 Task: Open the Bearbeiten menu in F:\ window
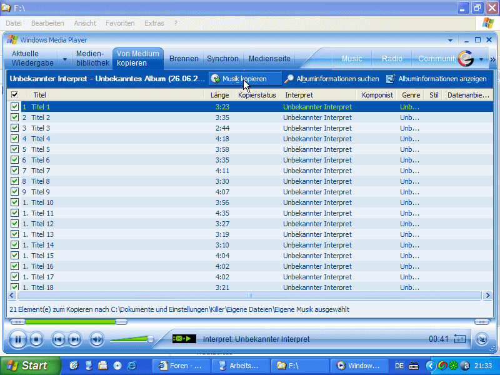tap(47, 23)
